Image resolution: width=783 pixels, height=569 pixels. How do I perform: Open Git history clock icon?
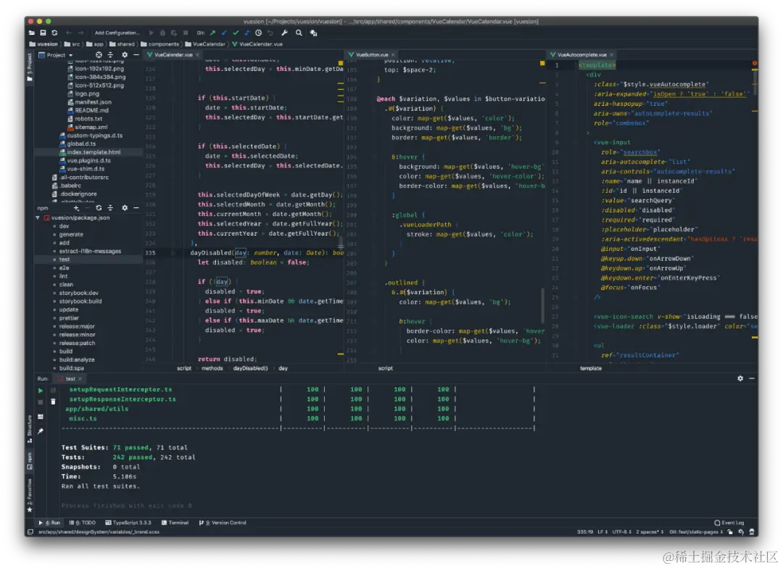click(259, 33)
